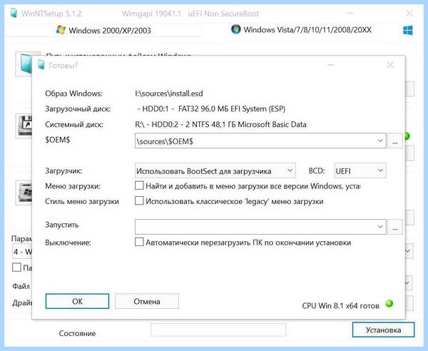Click the Отмена button
Image resolution: width=428 pixels, height=351 pixels.
point(147,301)
